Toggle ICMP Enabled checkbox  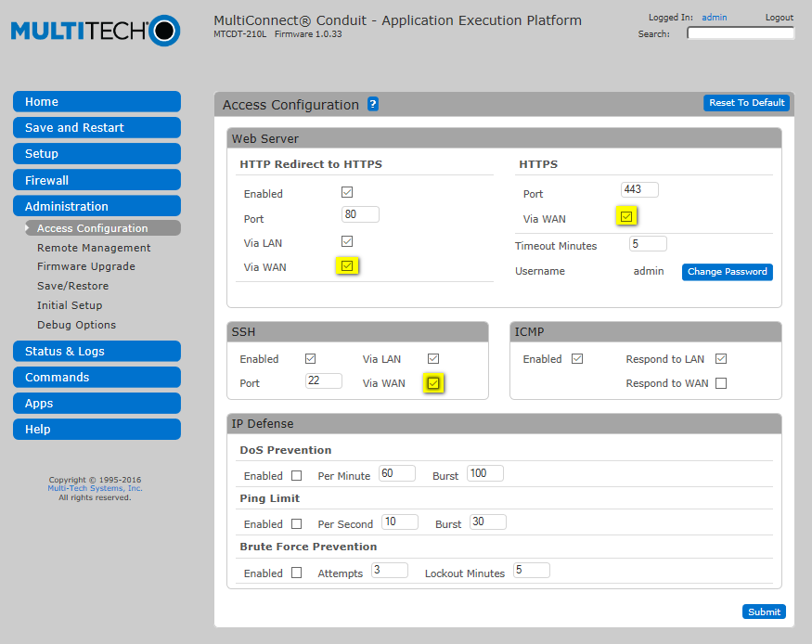tap(577, 359)
